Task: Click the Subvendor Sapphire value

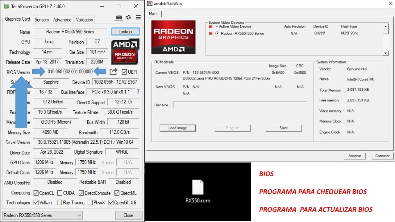Action: pos(51,82)
